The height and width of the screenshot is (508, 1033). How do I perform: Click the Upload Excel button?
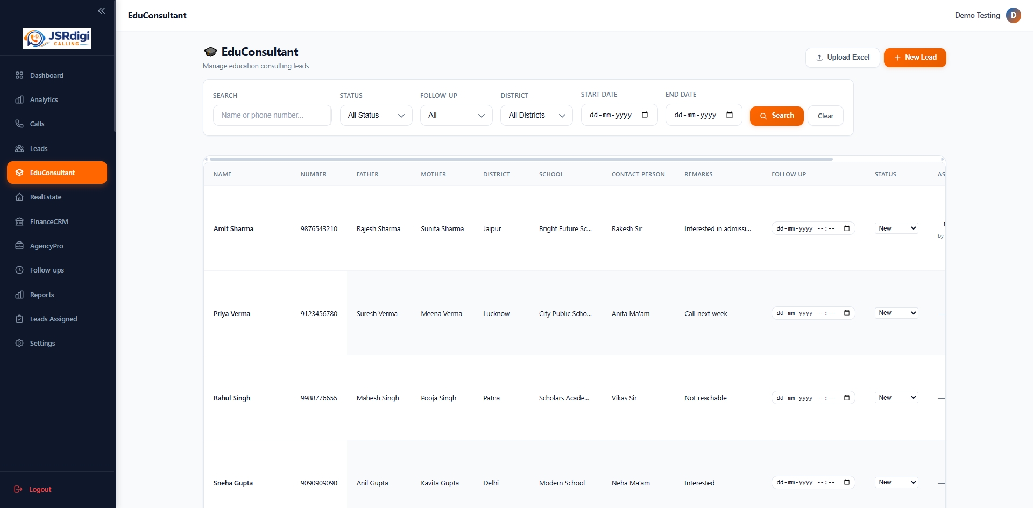(x=842, y=58)
